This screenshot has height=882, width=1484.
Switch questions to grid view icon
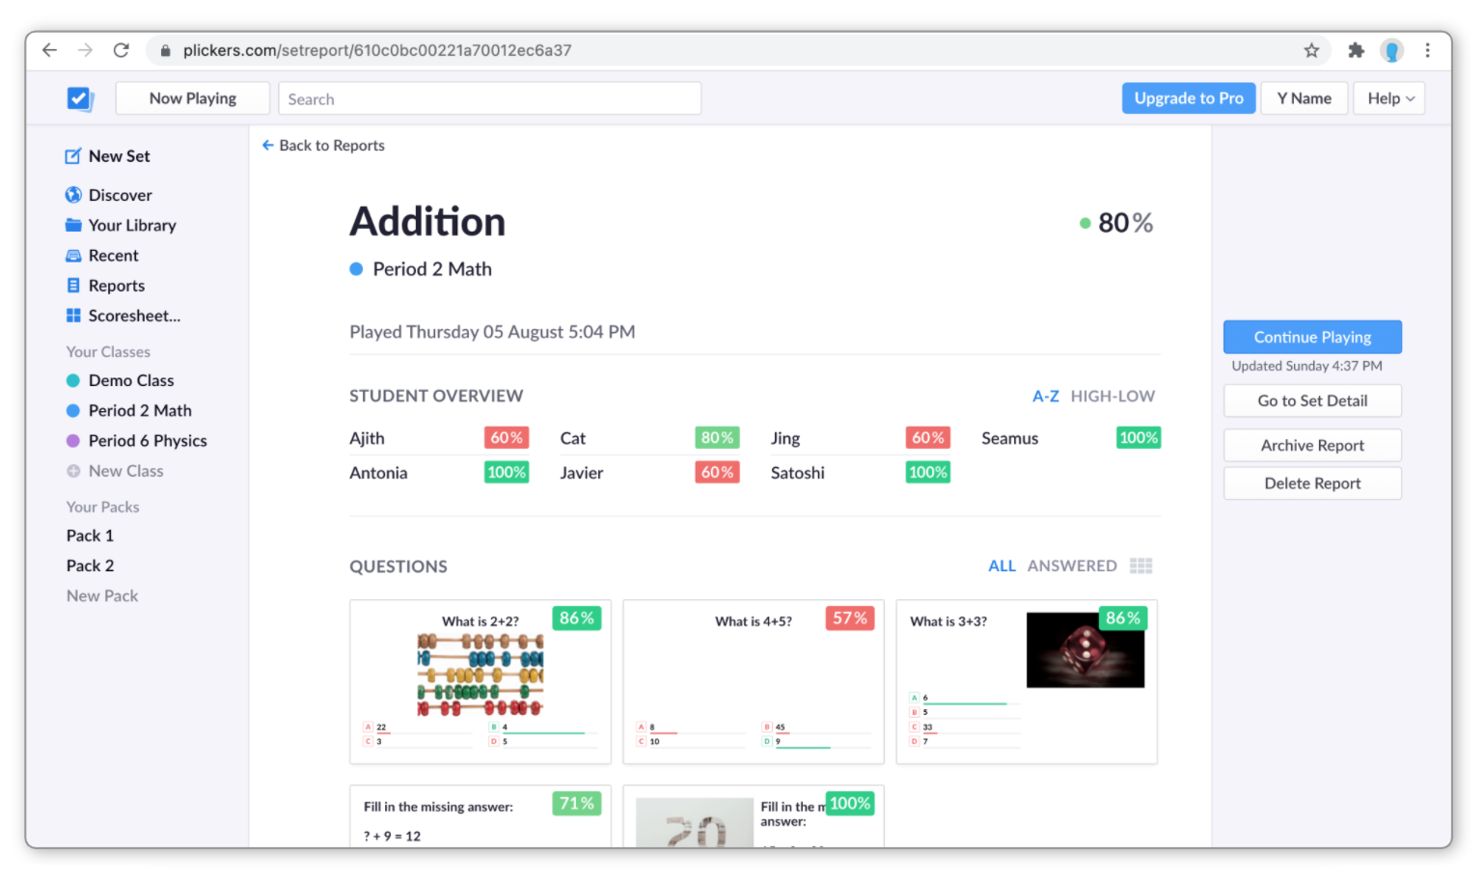[1141, 566]
